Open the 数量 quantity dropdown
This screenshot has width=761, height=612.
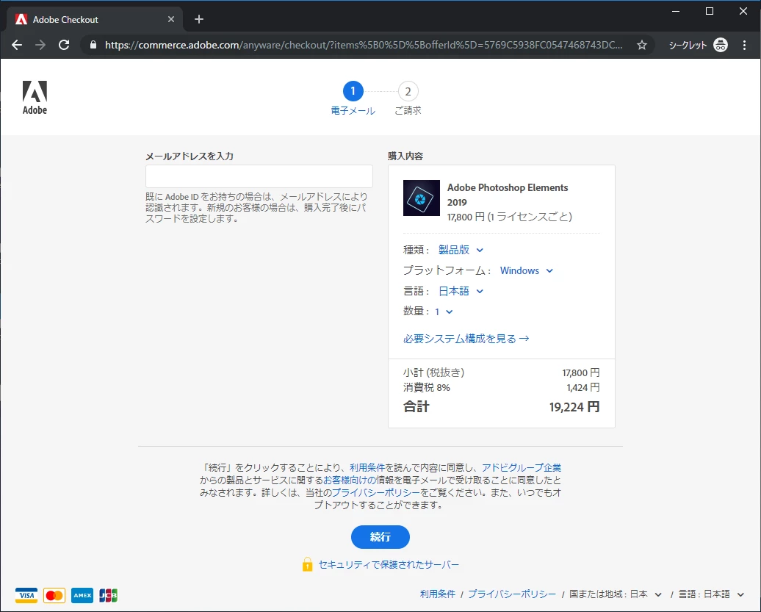pyautogui.click(x=444, y=312)
